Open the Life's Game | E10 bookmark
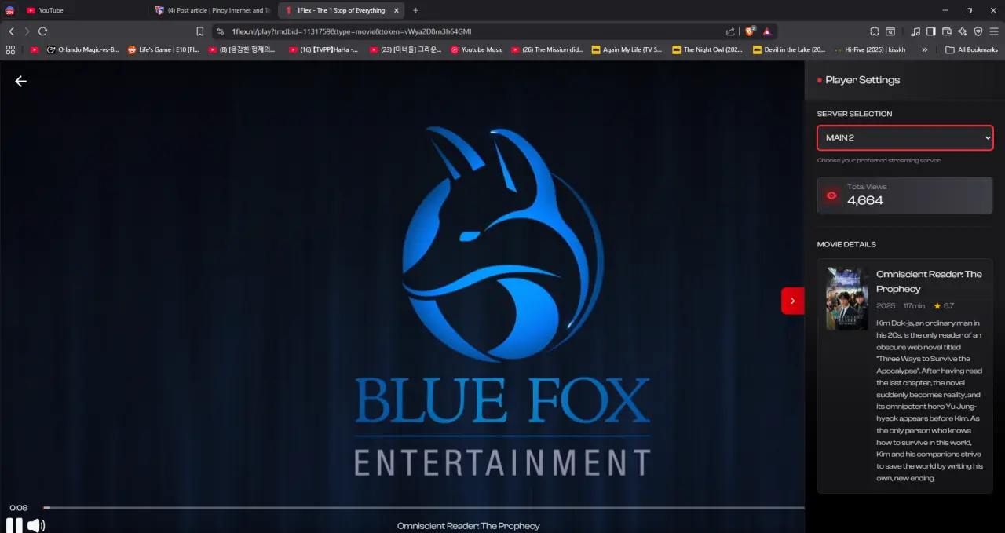1005x533 pixels. 163,49
